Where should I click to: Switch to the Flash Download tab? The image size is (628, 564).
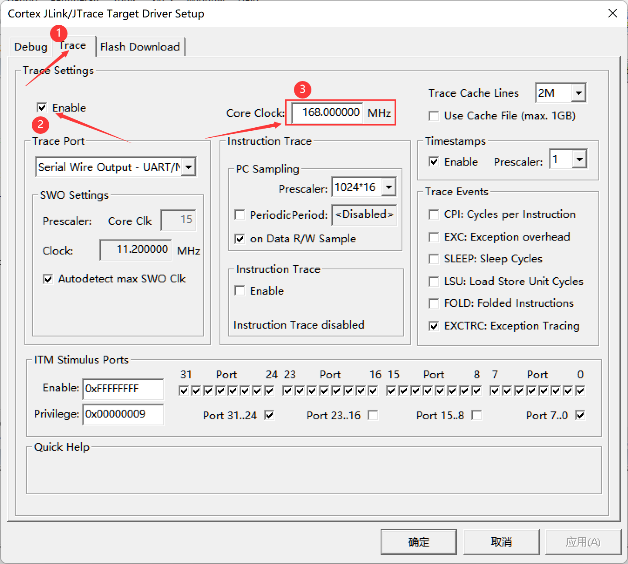click(140, 47)
